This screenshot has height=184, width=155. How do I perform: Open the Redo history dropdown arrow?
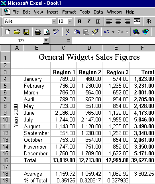(x=127, y=32)
